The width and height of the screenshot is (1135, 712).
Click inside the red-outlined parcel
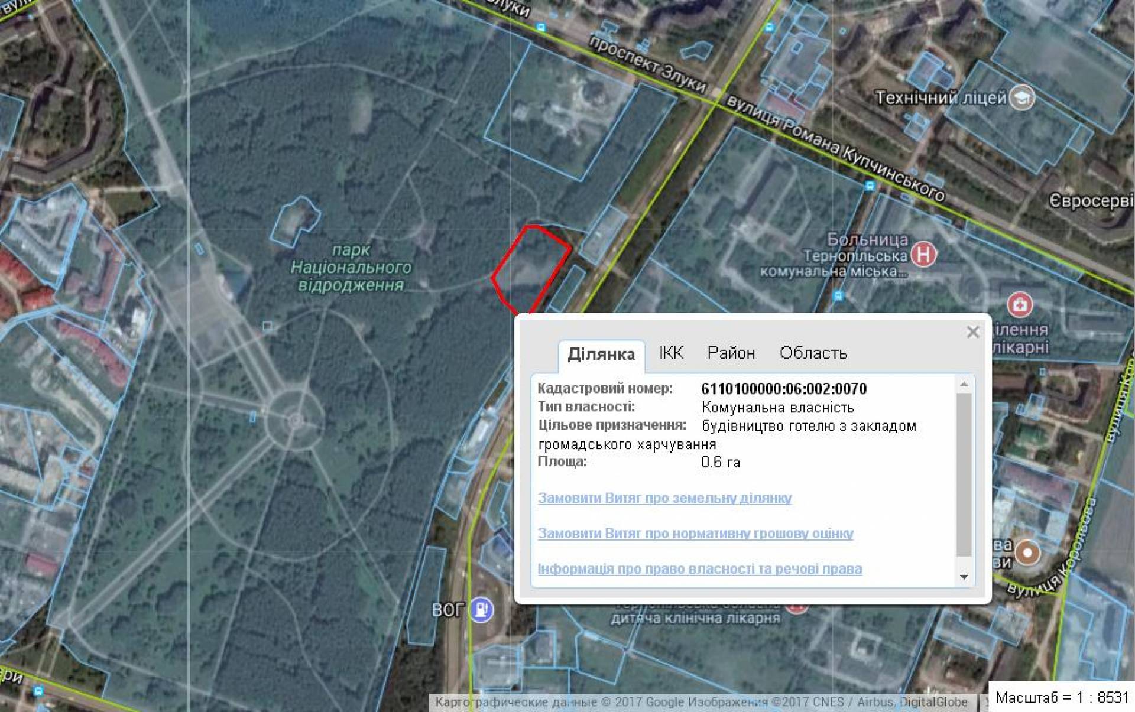(x=530, y=266)
